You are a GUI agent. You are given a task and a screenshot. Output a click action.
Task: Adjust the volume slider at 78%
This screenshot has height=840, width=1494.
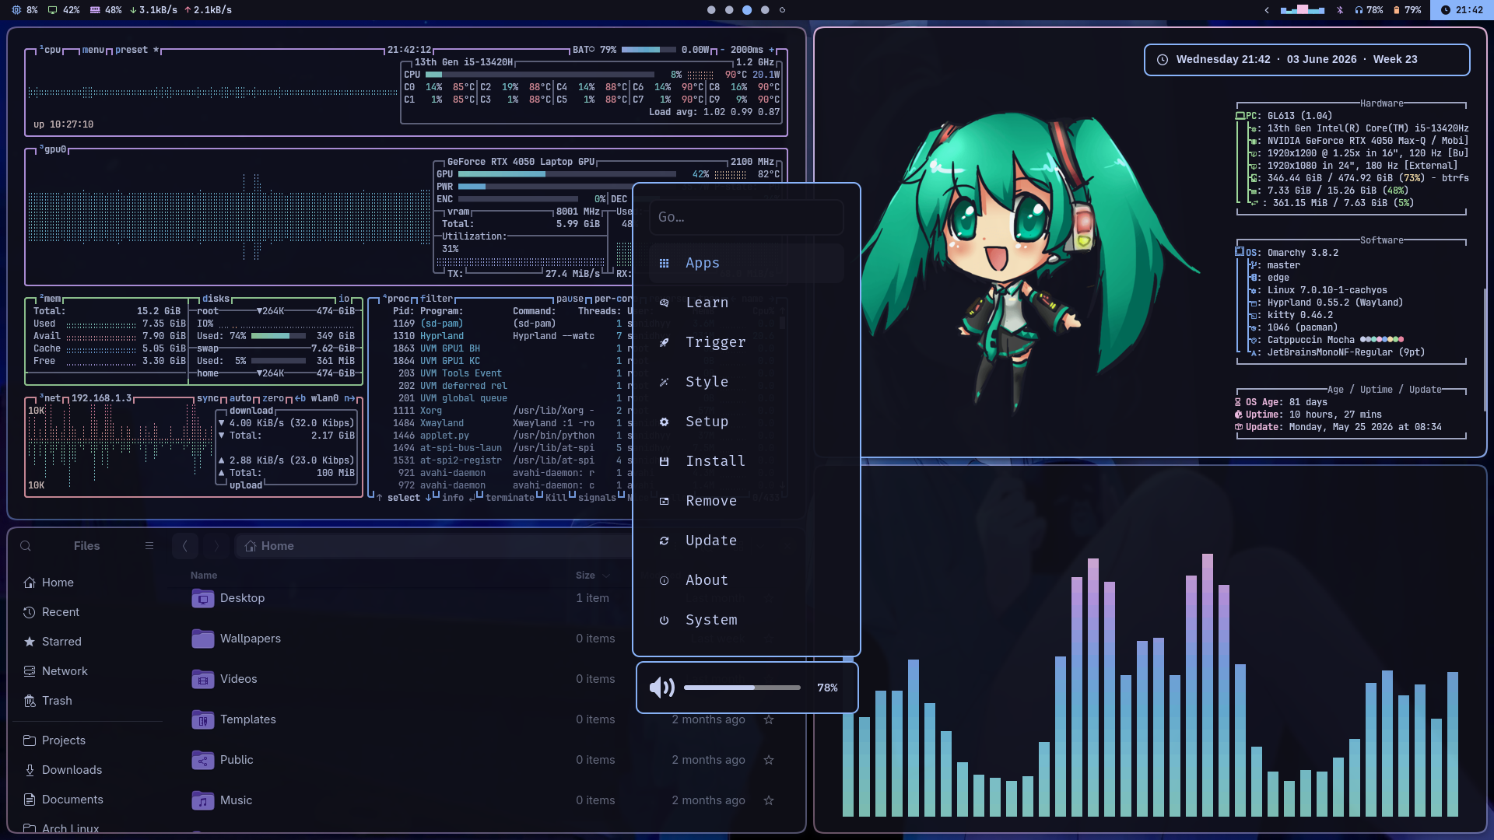pyautogui.click(x=742, y=688)
